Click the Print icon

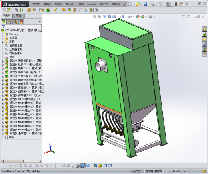pyautogui.click(x=153, y=4)
